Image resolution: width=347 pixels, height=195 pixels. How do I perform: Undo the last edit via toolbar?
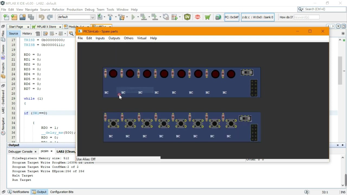coord(41,17)
